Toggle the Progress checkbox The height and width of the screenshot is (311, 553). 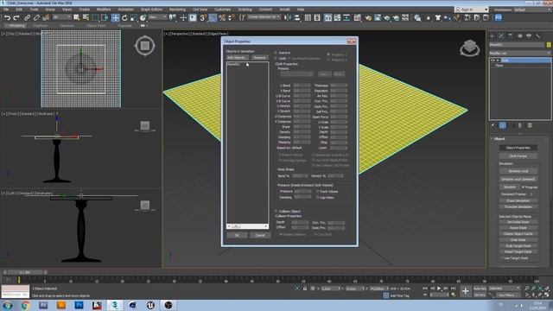tap(523, 187)
